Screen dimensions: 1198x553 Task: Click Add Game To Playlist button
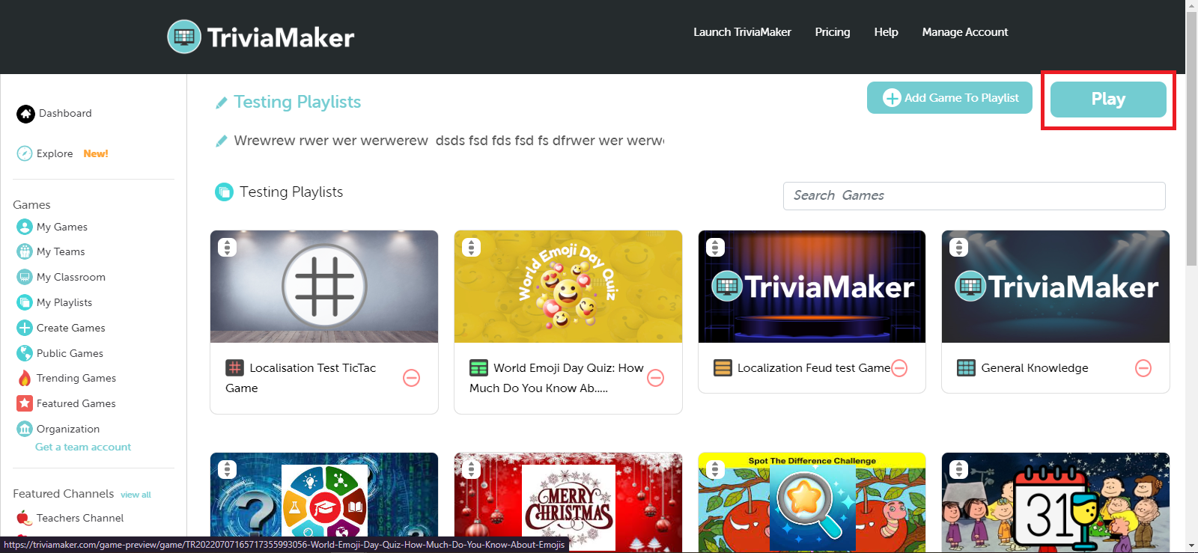tap(949, 98)
